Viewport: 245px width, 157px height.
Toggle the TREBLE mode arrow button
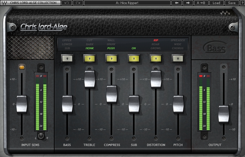(90, 59)
